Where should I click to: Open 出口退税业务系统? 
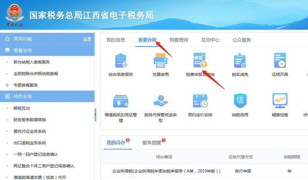30,143
